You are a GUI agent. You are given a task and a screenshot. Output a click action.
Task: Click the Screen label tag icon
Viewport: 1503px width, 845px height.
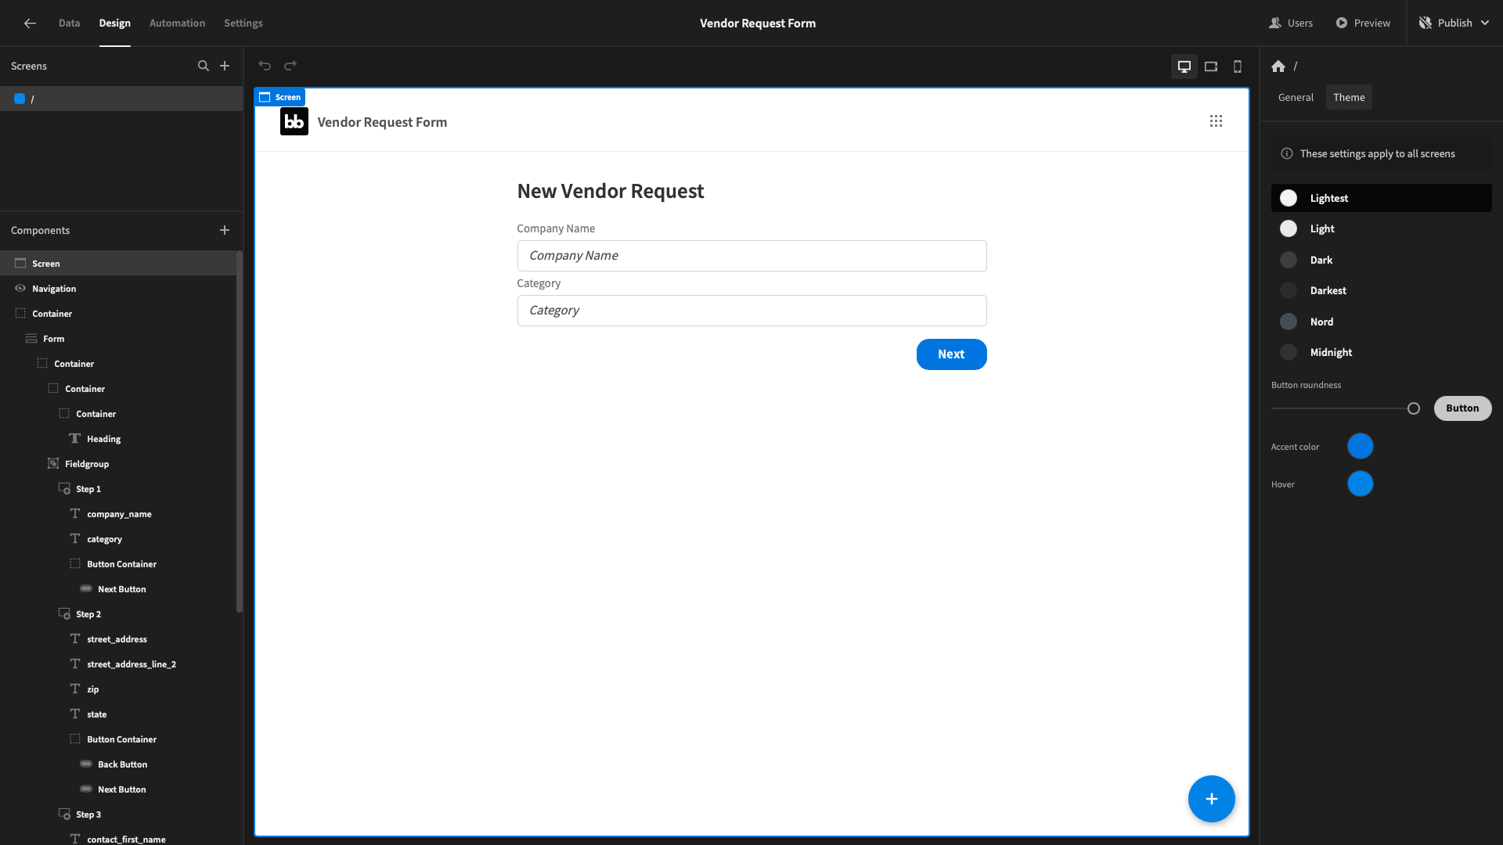pyautogui.click(x=265, y=97)
